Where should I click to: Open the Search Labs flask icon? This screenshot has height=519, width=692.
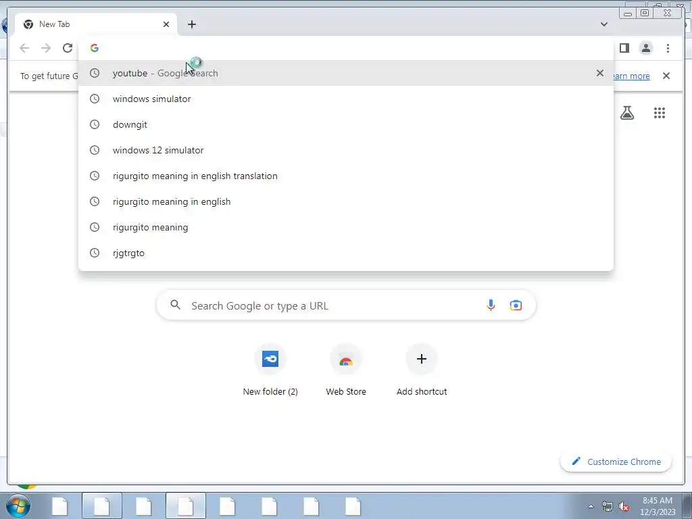tap(626, 113)
